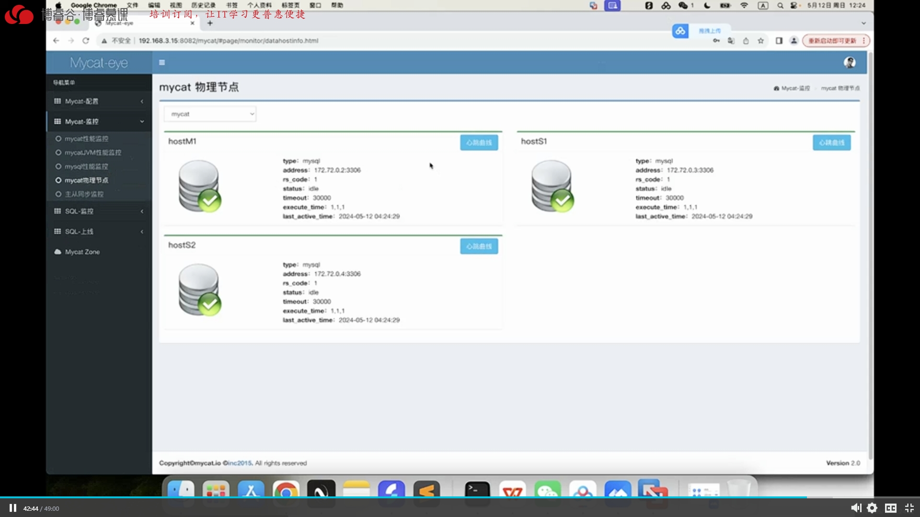Expand the Mycat-配置 sidebar menu
The image size is (920, 517).
[99, 101]
